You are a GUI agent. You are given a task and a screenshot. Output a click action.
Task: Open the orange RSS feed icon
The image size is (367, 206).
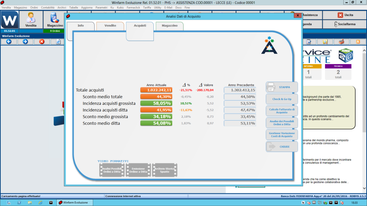pyautogui.click(x=358, y=42)
